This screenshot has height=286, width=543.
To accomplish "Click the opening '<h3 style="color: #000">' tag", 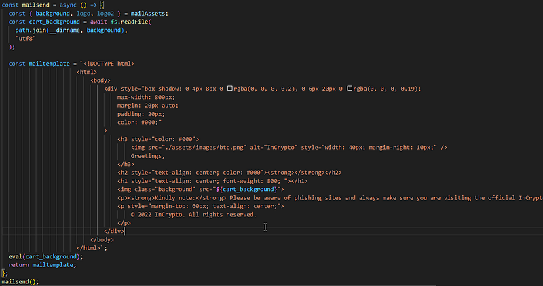I will click(158, 139).
